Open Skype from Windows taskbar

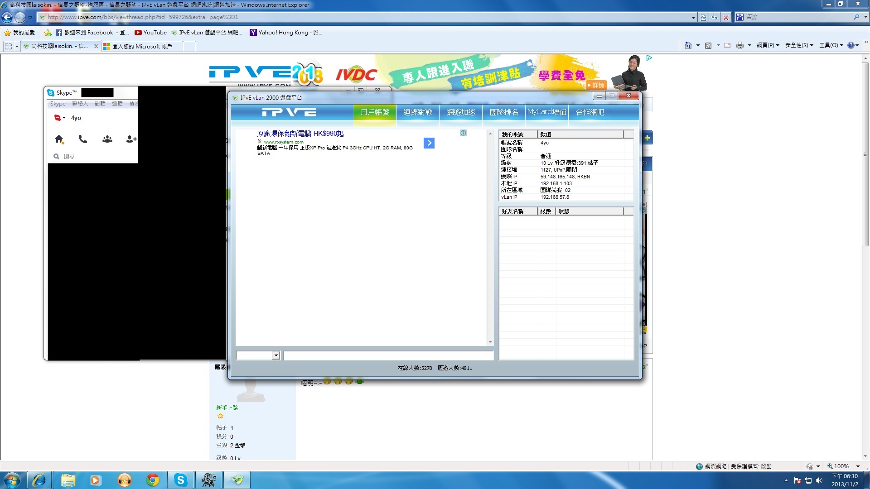(x=180, y=480)
